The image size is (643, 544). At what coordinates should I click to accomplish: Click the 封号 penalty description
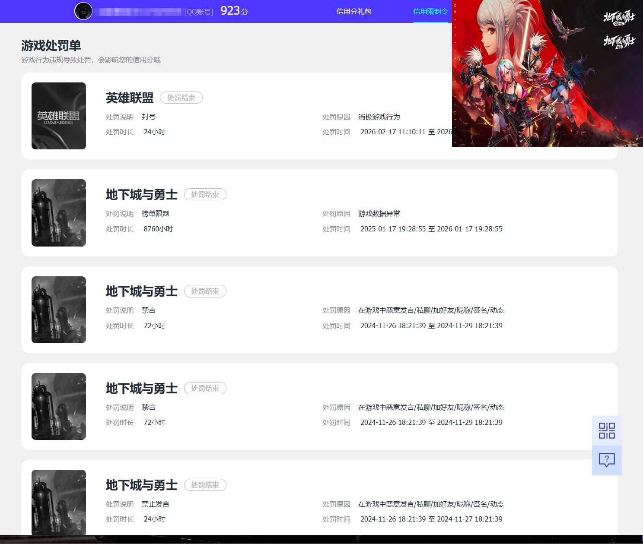149,117
